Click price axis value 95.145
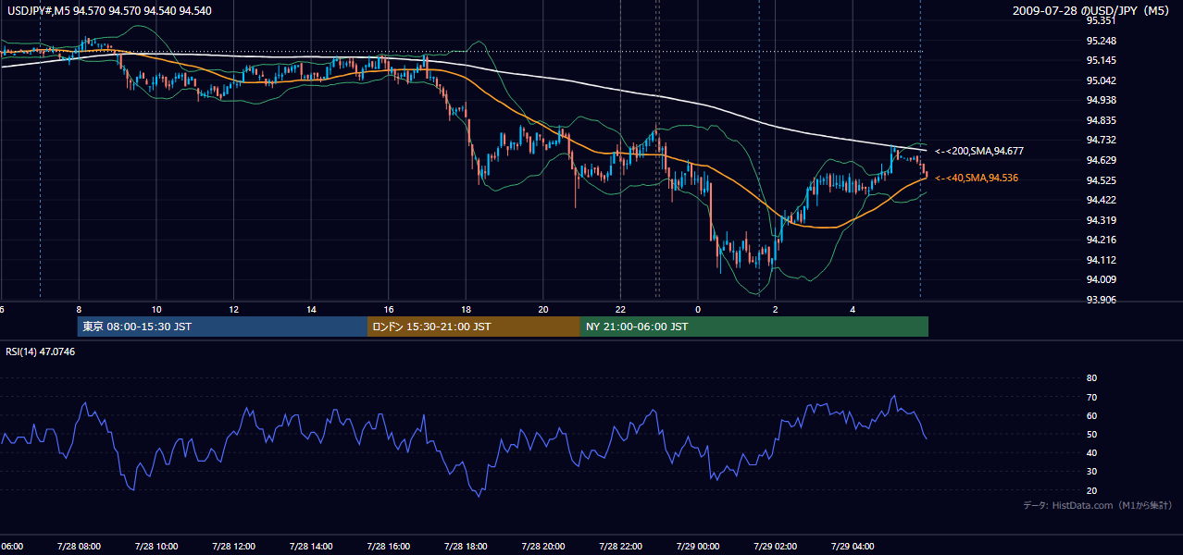Image resolution: width=1183 pixels, height=555 pixels. [1101, 60]
